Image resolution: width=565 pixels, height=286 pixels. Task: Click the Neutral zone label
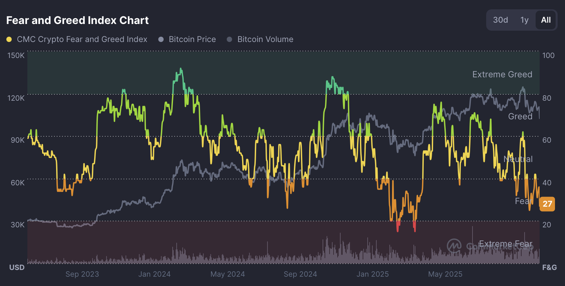point(518,159)
